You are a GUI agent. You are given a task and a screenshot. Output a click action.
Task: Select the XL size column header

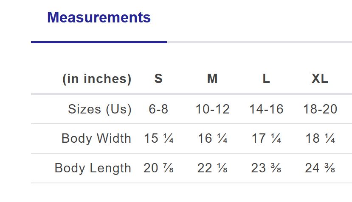pos(320,79)
